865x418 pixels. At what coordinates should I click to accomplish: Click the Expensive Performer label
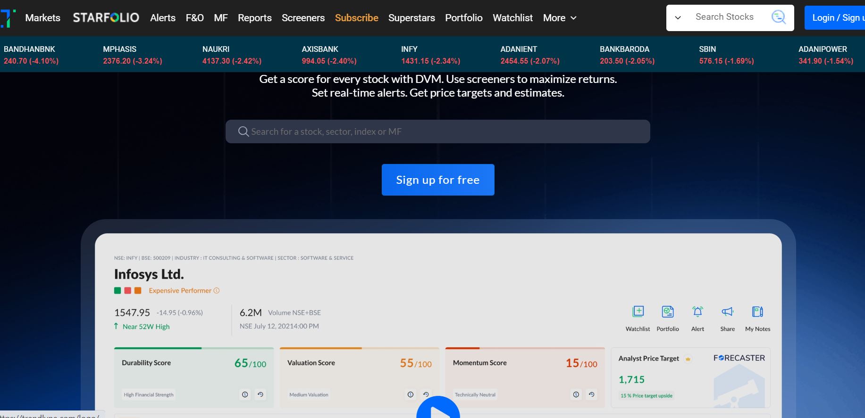(180, 291)
